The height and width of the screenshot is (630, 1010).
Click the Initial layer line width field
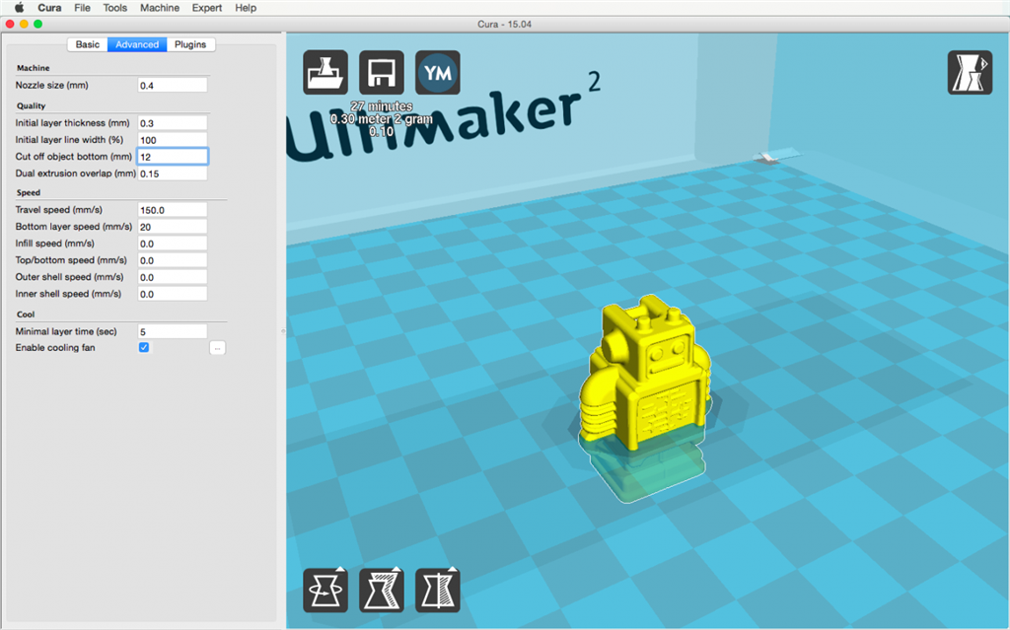(x=173, y=140)
